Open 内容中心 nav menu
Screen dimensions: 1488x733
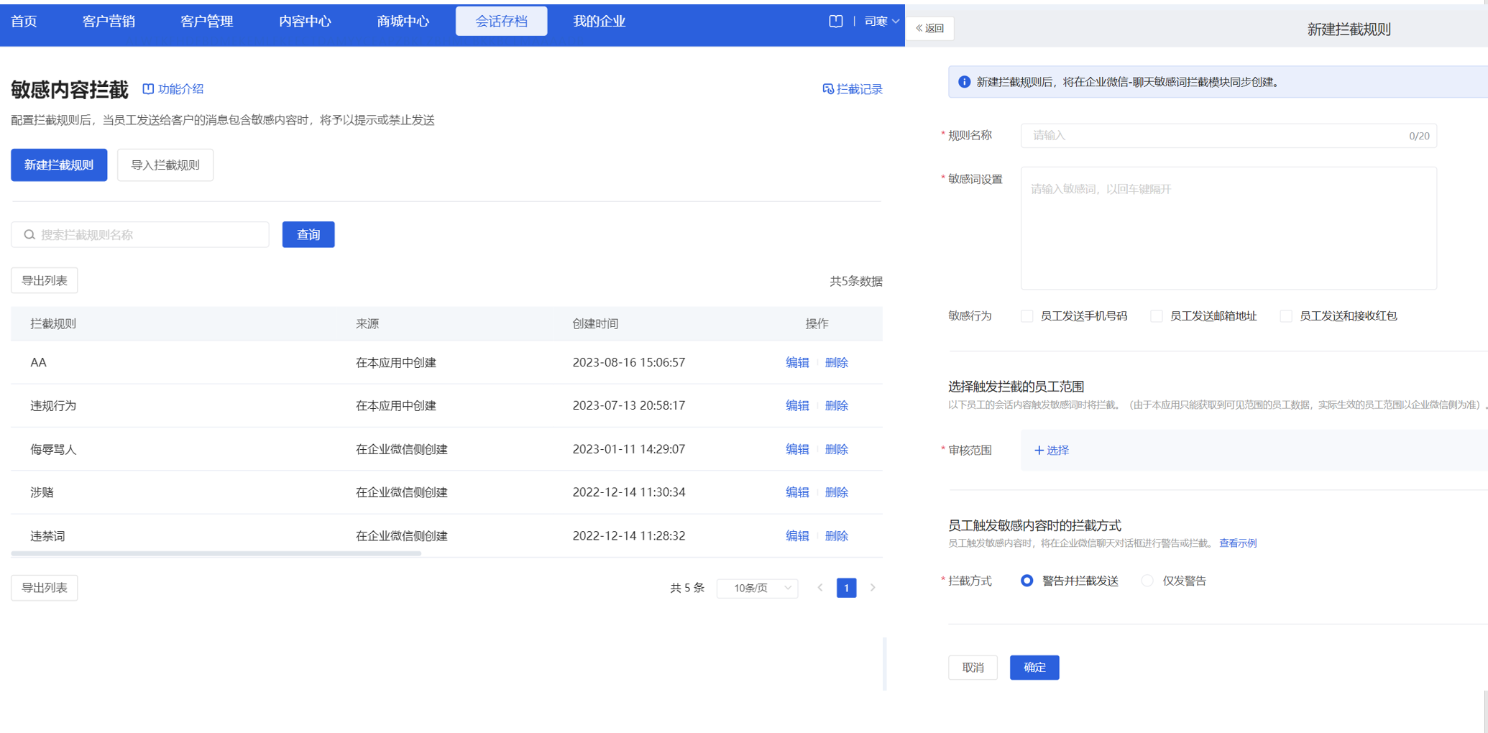(305, 22)
